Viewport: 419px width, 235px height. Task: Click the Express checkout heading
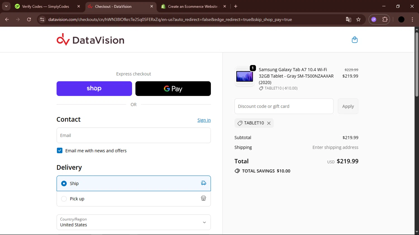pos(134,74)
